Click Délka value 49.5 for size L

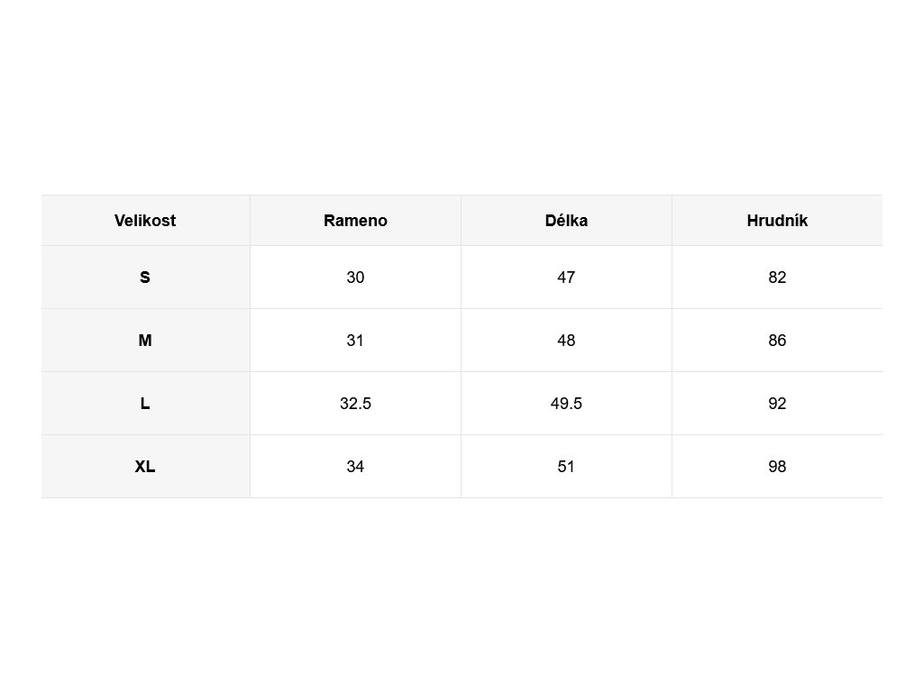click(x=566, y=404)
